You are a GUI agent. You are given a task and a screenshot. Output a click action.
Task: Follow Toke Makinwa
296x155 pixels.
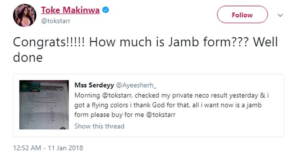242,15
